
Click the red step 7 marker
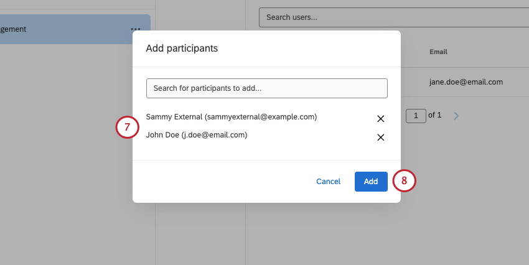[x=126, y=128]
